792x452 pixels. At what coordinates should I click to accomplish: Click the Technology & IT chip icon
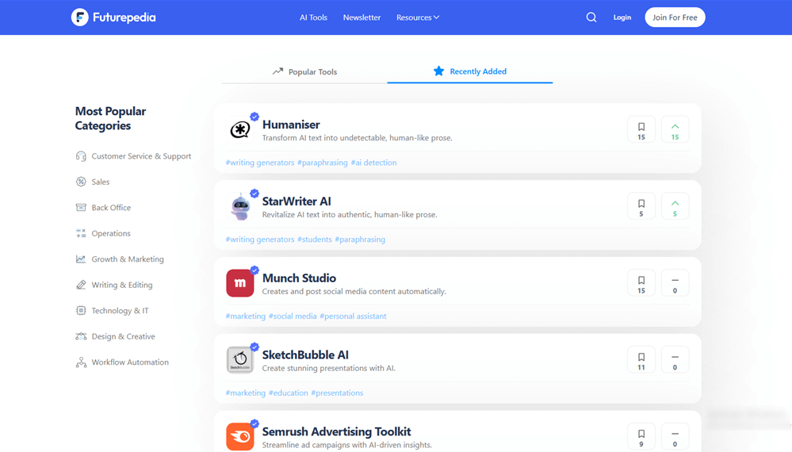[81, 311]
